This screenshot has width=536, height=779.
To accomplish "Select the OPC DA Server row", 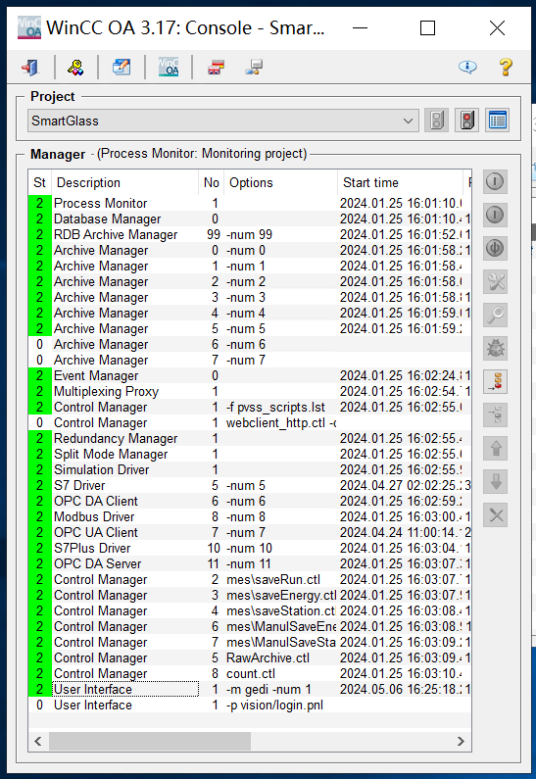I will point(249,563).
